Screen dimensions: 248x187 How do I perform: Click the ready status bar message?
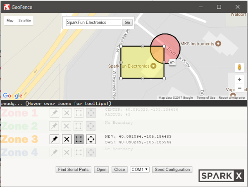click(56, 104)
